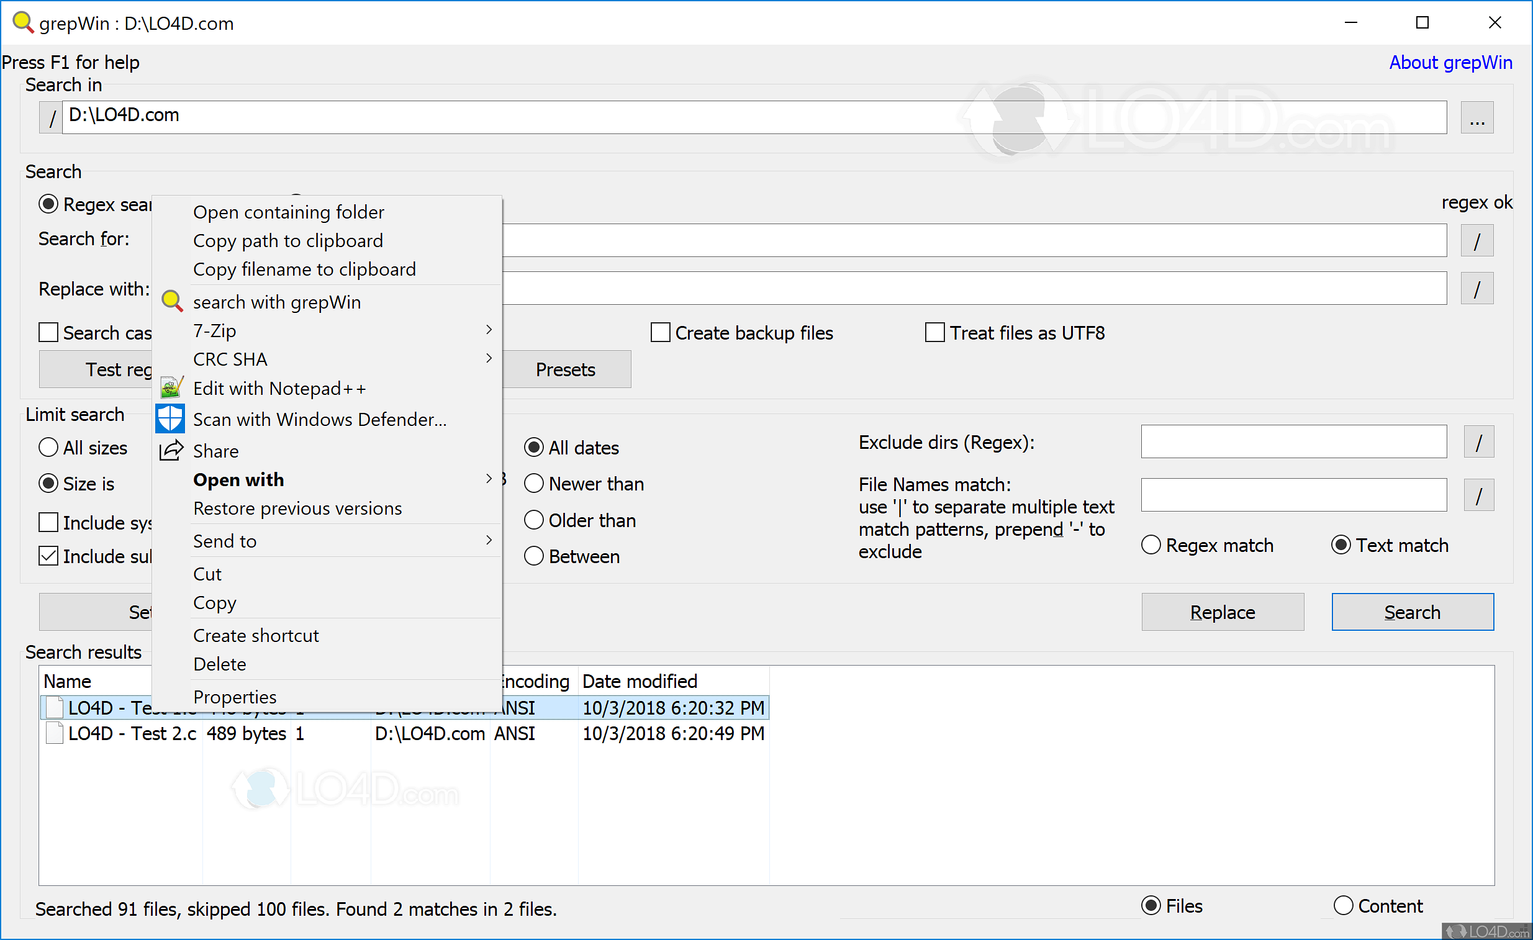Click the Notepad++ icon in context menu
The height and width of the screenshot is (940, 1533).
pyautogui.click(x=171, y=388)
